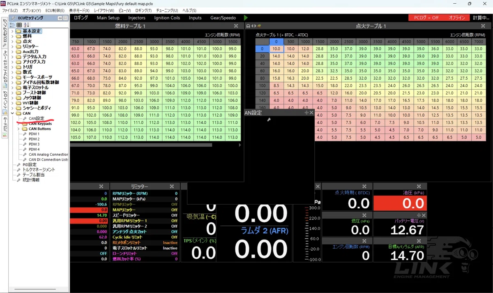This screenshot has height=293, width=493.
Task: Expand the リミッター folder in the tree
Action: [x=12, y=46]
